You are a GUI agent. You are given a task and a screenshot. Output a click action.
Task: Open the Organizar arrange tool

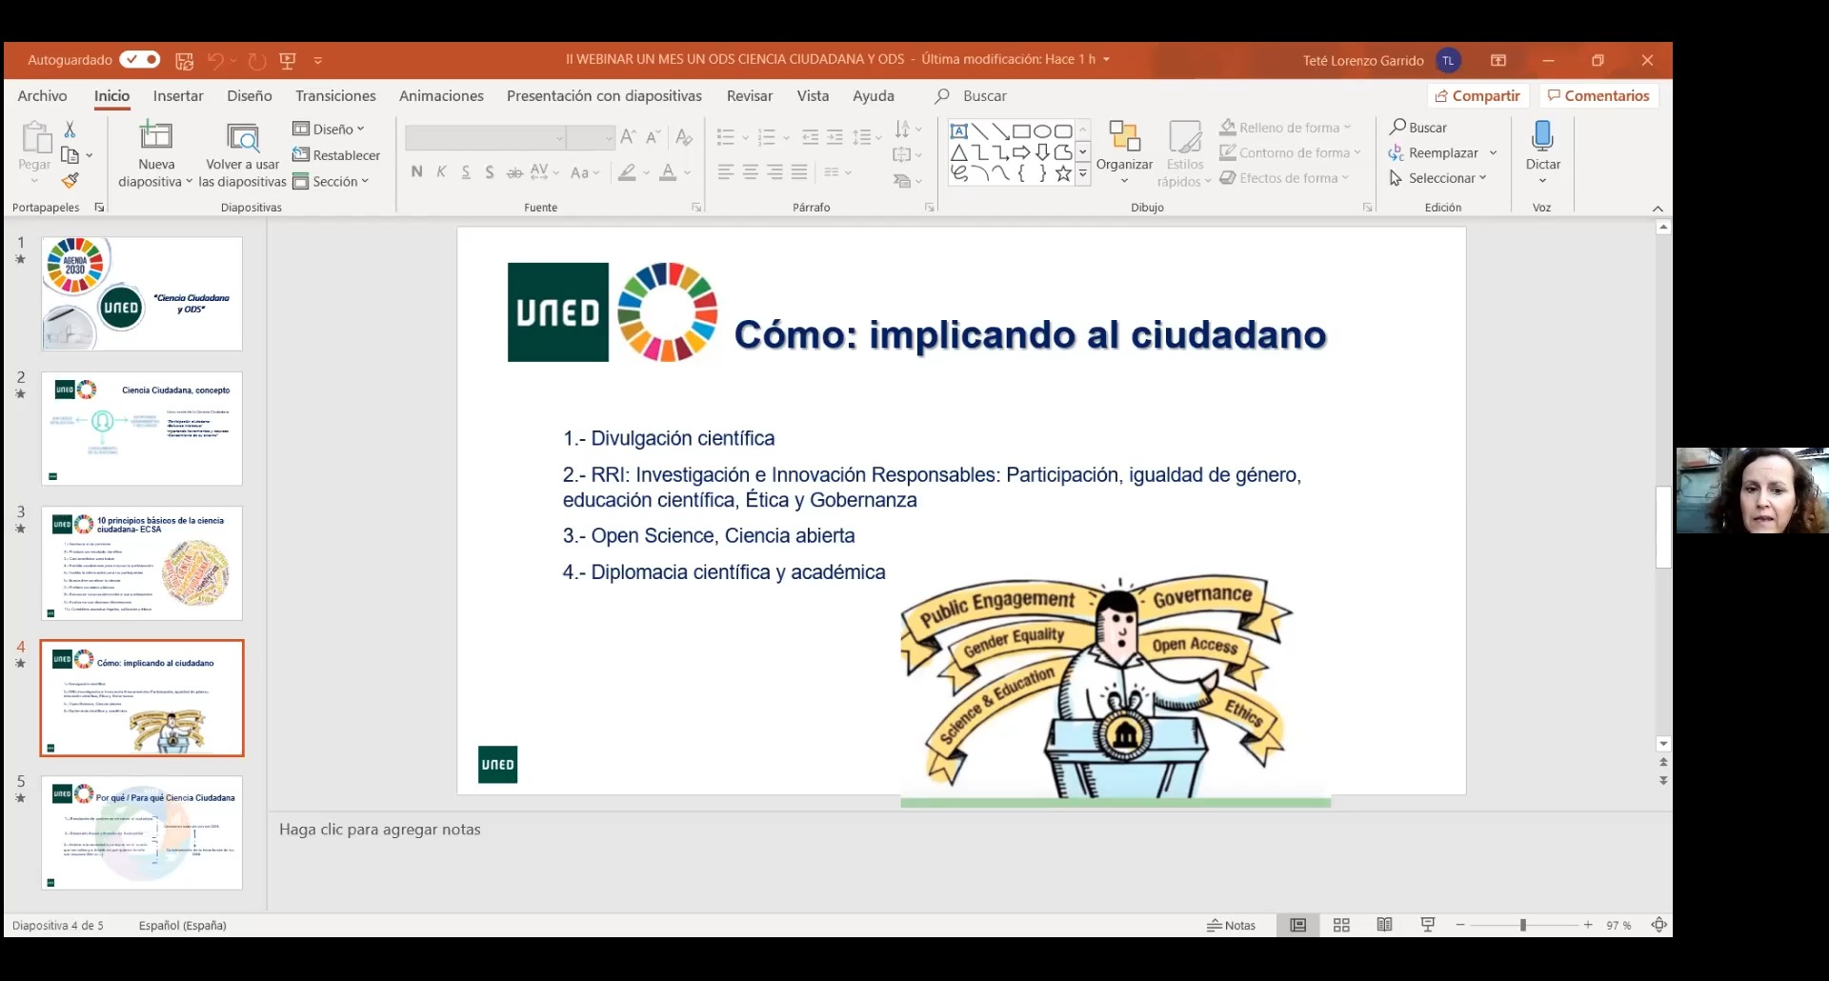[1125, 152]
